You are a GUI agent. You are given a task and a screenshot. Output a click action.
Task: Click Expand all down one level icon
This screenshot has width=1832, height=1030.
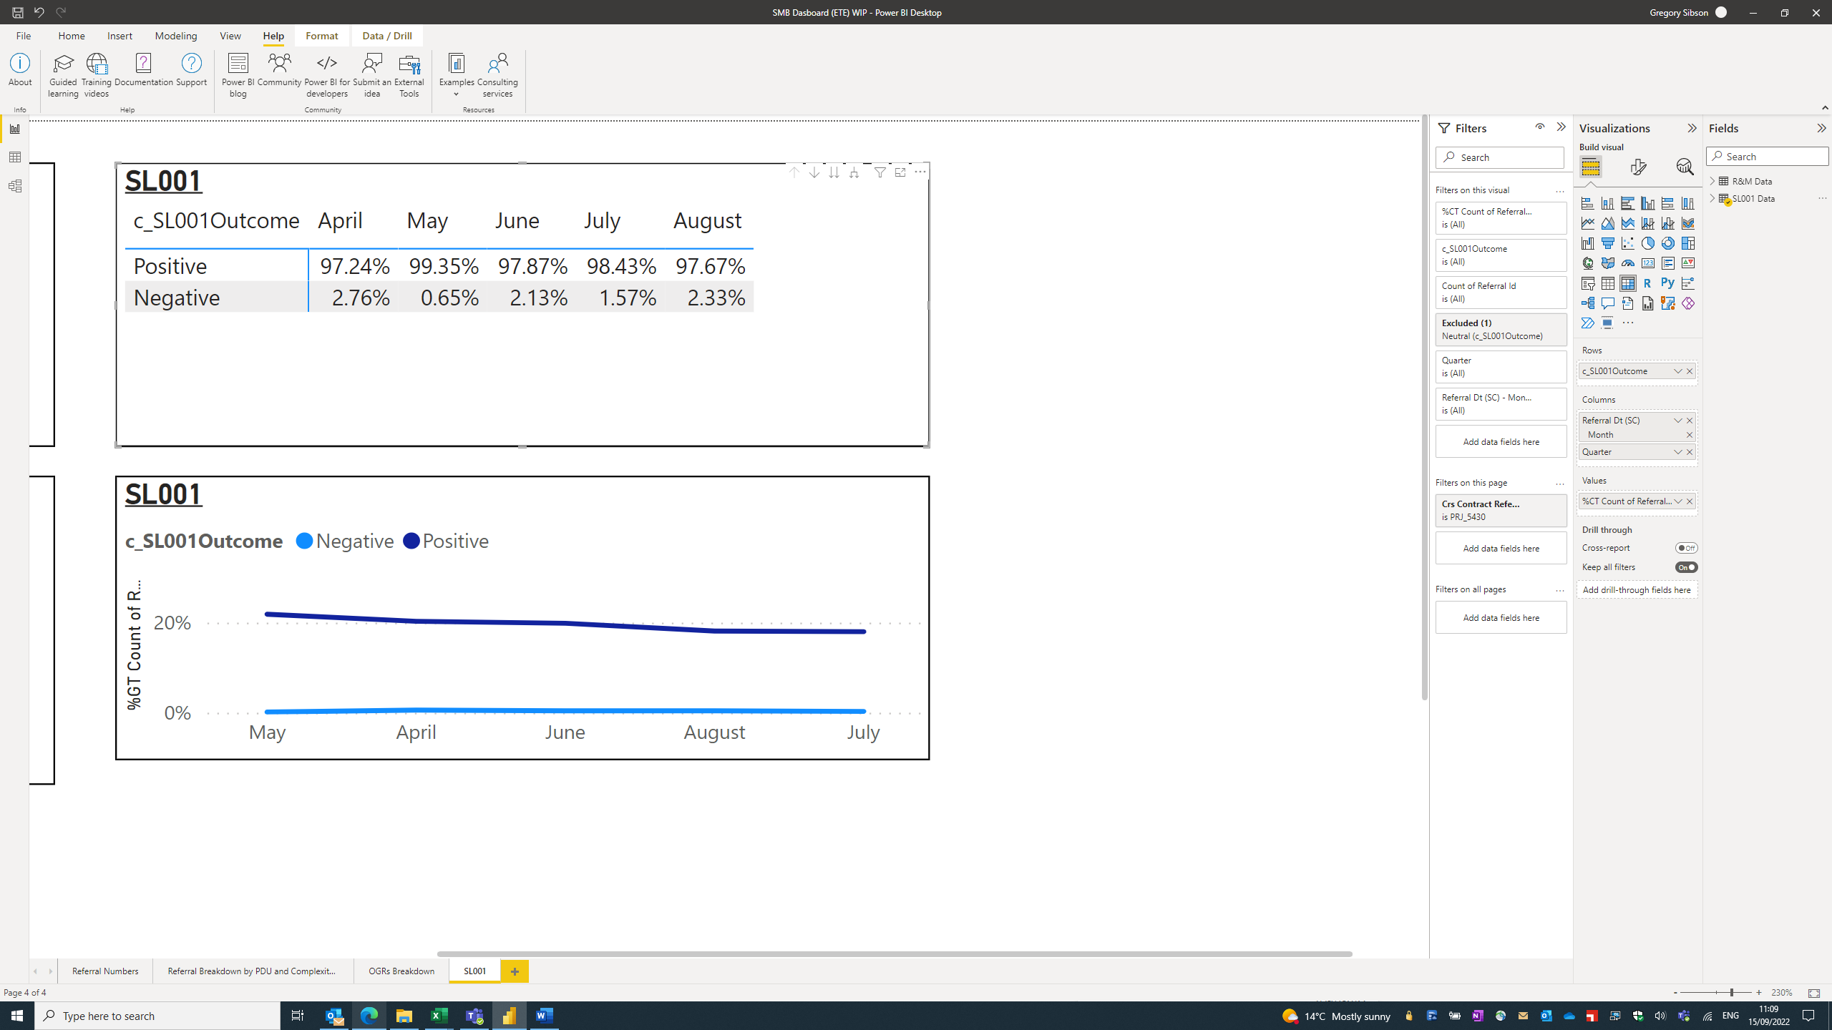coord(854,172)
